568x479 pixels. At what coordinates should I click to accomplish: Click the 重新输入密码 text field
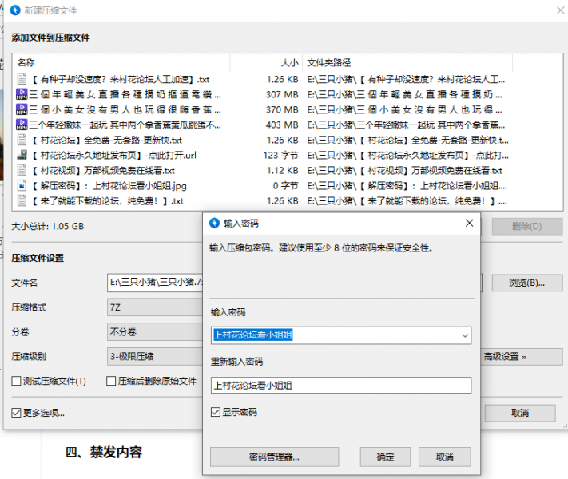pos(340,385)
